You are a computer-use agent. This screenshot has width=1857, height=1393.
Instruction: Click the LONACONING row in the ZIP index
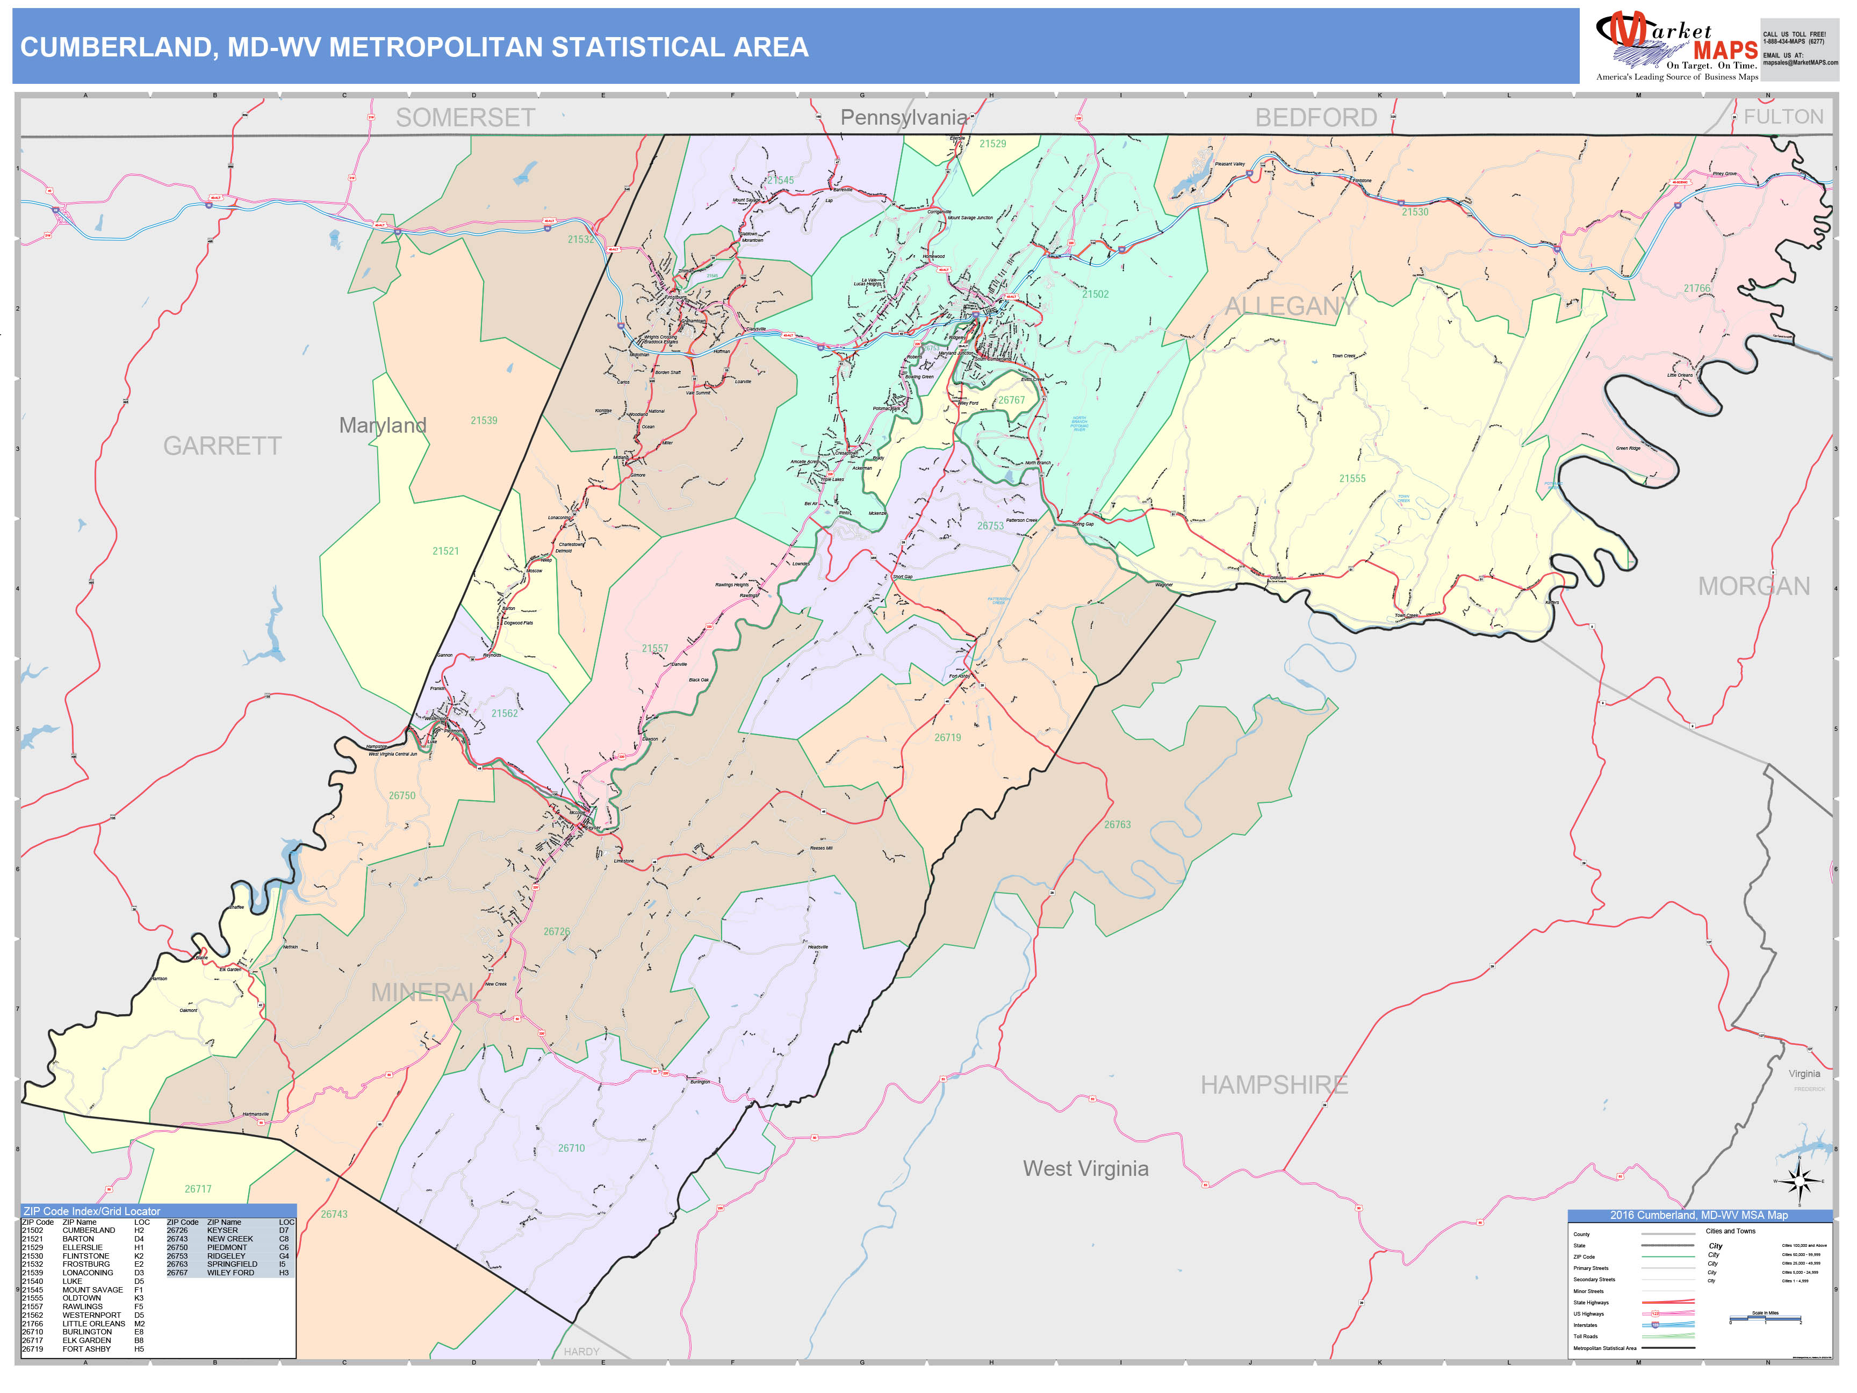tap(83, 1273)
